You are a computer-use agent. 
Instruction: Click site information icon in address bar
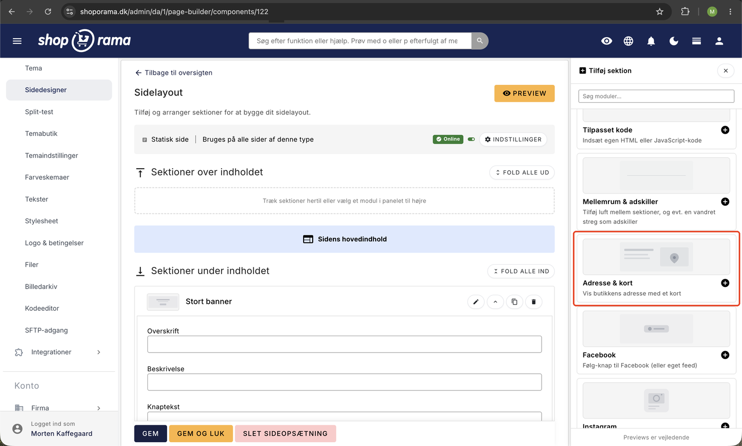click(70, 12)
